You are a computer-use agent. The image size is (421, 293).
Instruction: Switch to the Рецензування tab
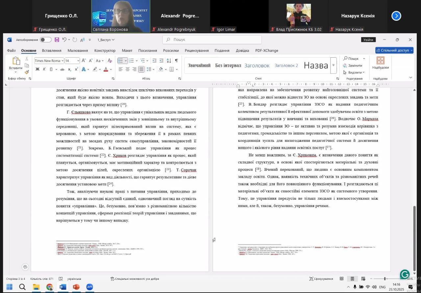pyautogui.click(x=197, y=50)
